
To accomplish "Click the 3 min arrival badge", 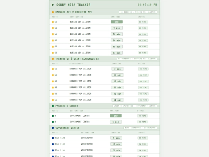I will (117, 69).
